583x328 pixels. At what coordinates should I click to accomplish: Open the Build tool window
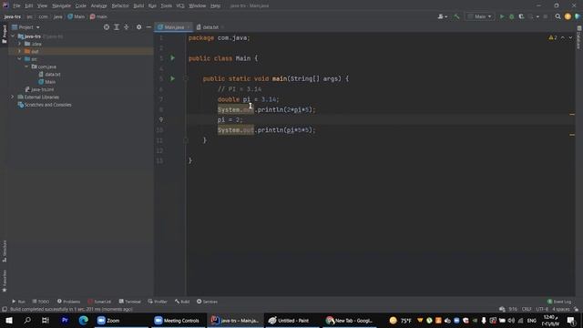click(x=182, y=302)
